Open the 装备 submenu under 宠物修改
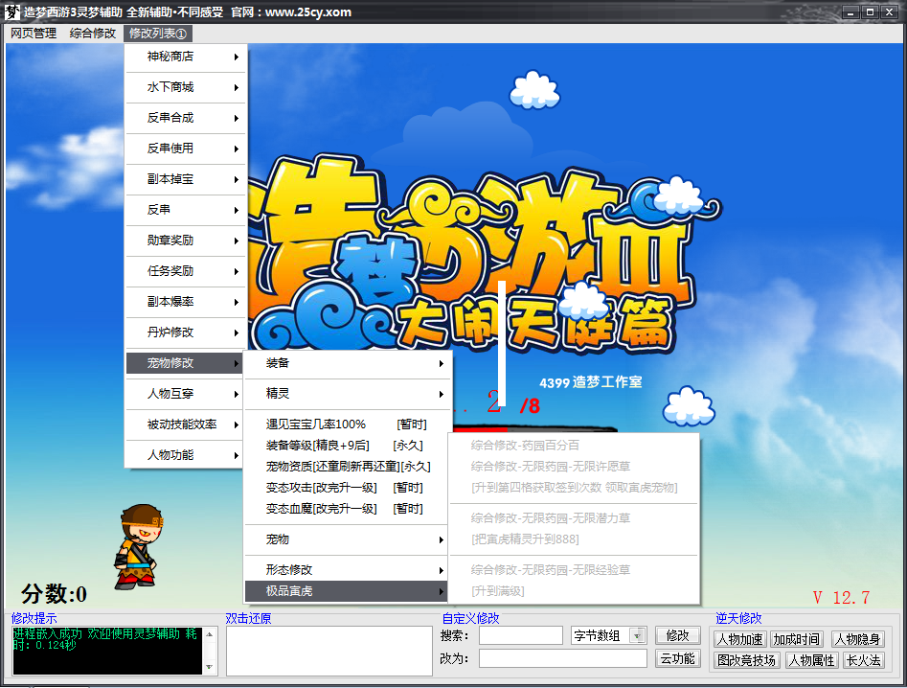Viewport: 907px width, 688px height. [x=348, y=363]
